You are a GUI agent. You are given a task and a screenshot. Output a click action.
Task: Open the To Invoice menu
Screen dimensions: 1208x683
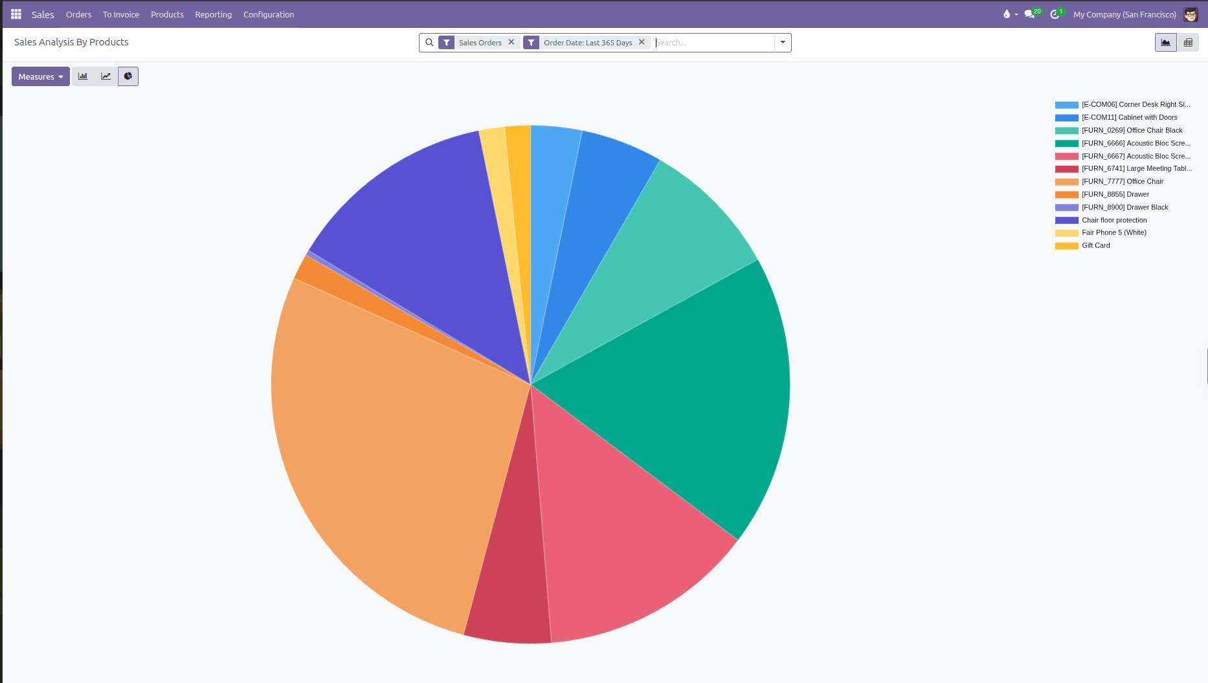tap(121, 14)
